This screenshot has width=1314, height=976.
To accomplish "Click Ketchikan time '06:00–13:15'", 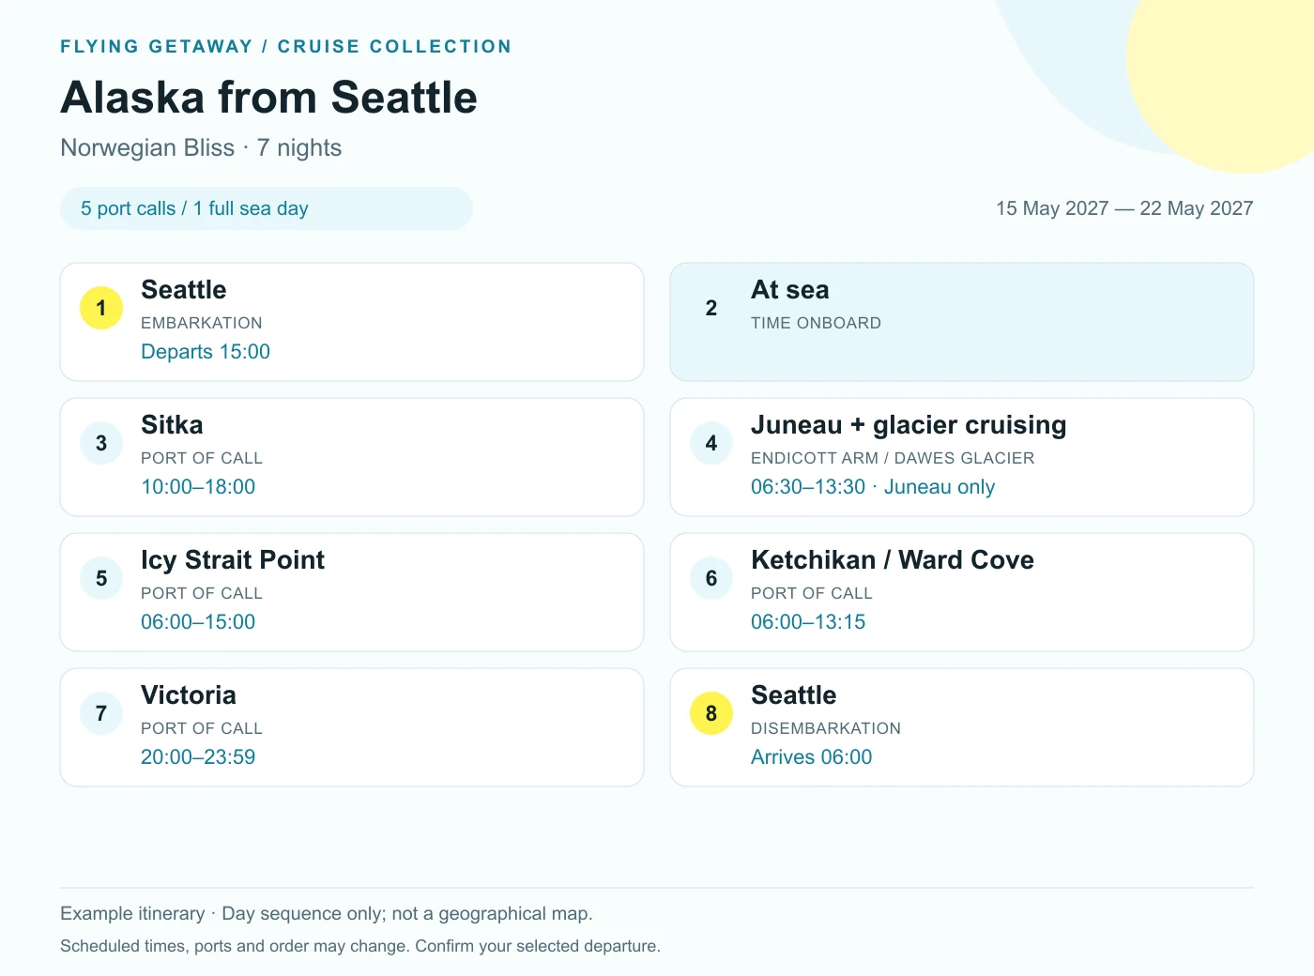I will pos(808,622).
